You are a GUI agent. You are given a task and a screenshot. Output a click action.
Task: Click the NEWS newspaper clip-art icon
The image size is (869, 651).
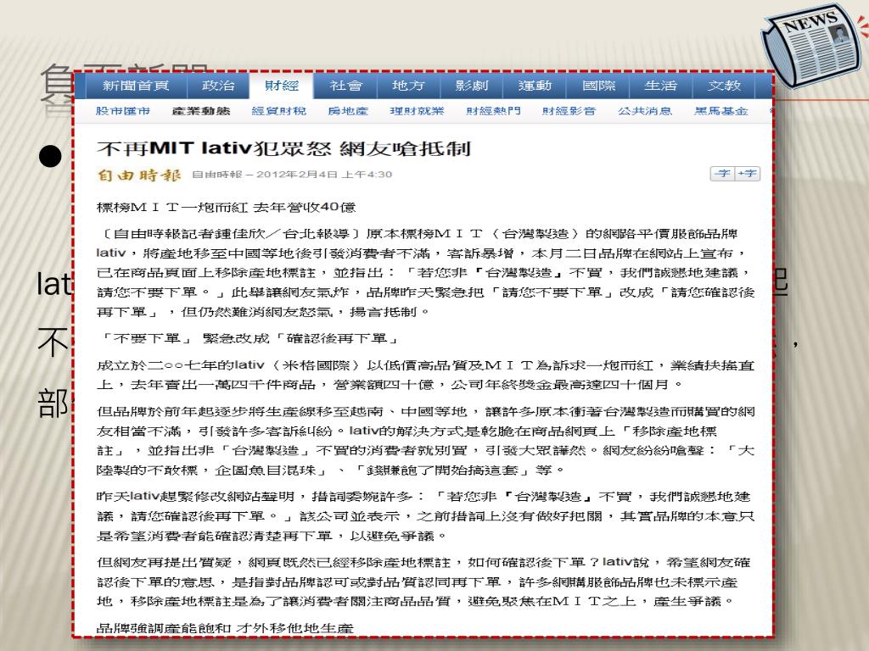[812, 47]
